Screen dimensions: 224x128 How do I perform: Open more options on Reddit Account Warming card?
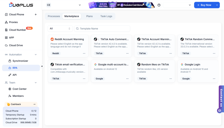tap(84, 53)
